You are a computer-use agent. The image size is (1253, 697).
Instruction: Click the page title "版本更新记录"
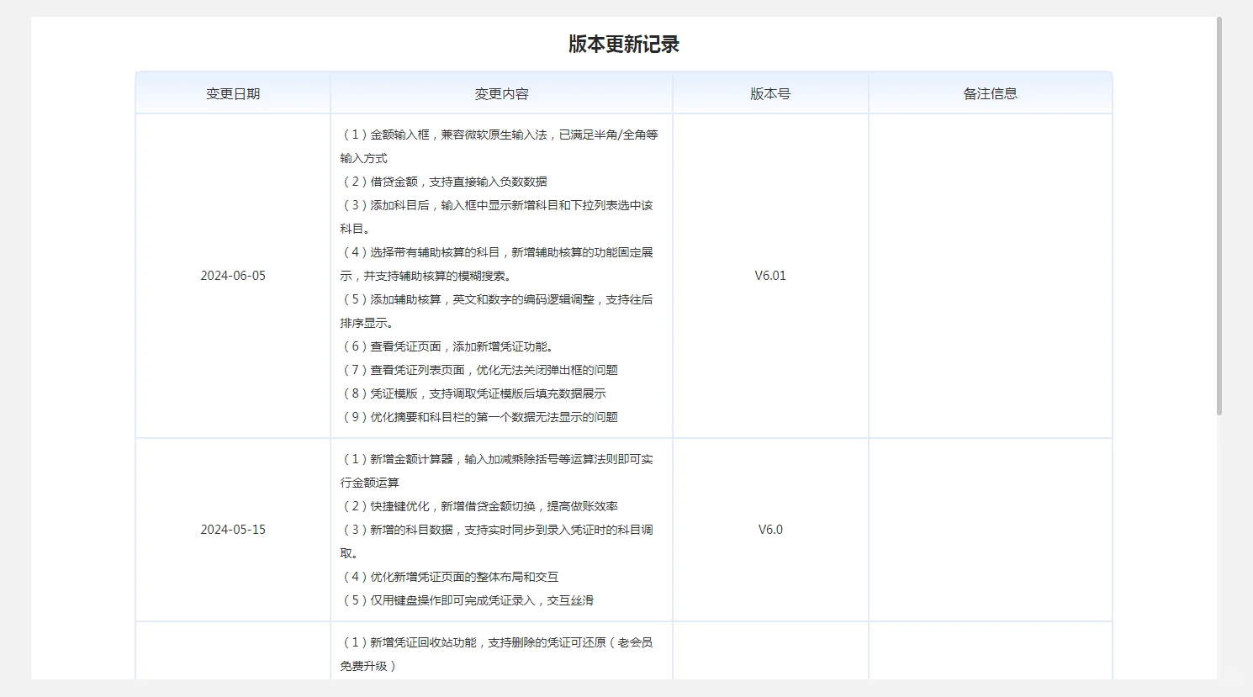[x=624, y=45]
